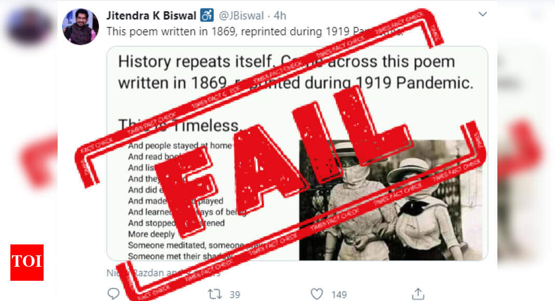Open the @JBiswal handle link
555x301 pixels.
[241, 16]
